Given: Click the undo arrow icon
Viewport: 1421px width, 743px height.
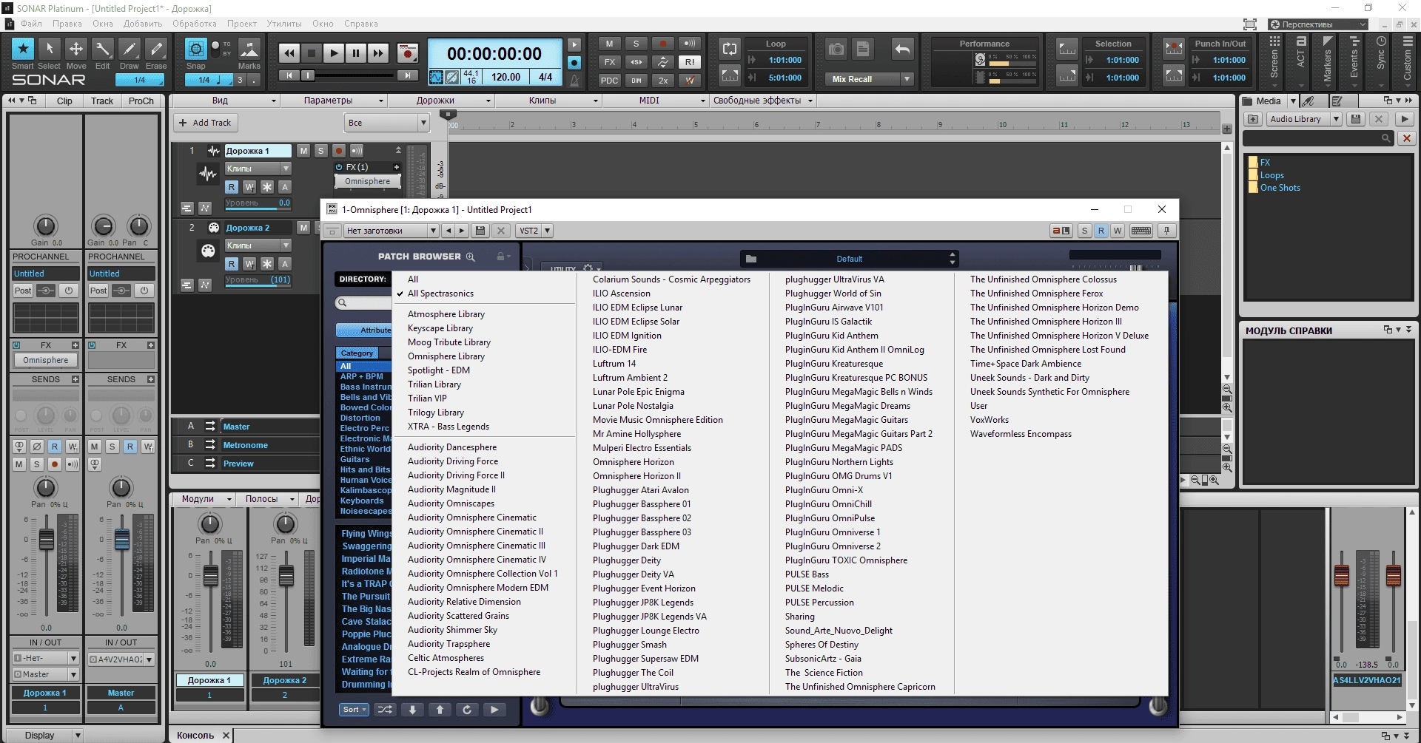Looking at the screenshot, I should pyautogui.click(x=902, y=50).
